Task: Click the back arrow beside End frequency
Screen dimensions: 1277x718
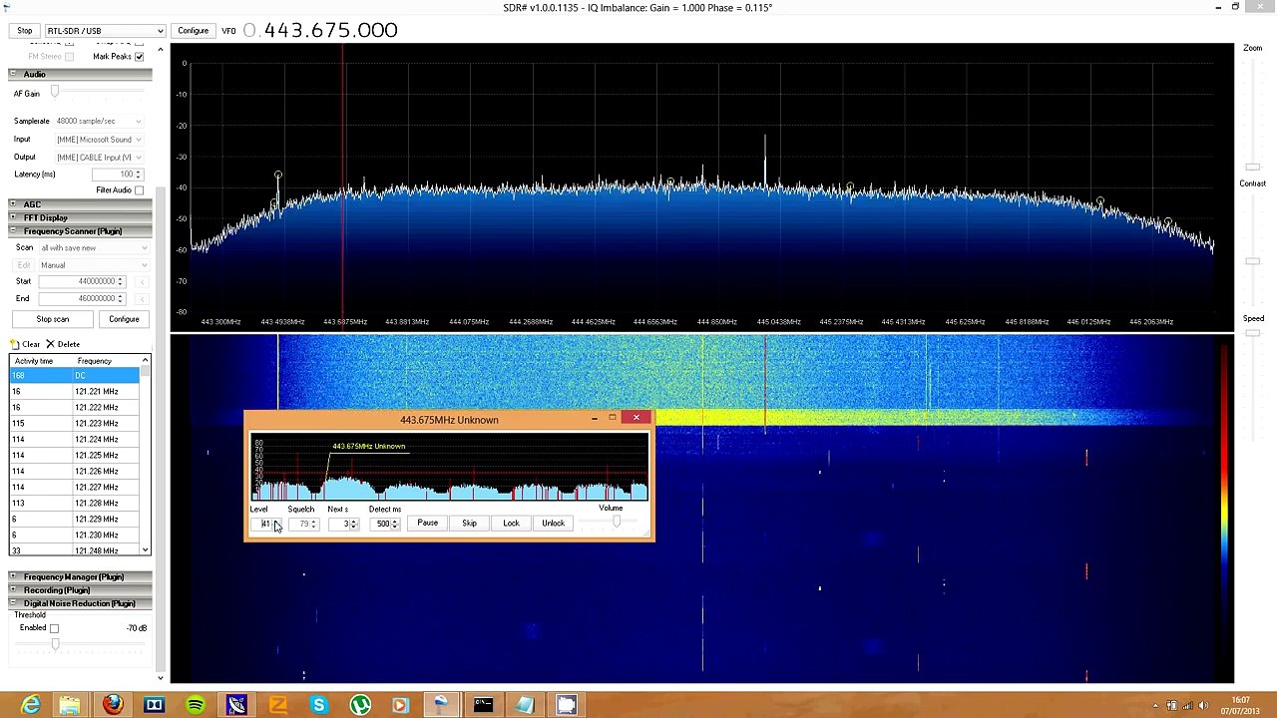Action: click(x=142, y=299)
